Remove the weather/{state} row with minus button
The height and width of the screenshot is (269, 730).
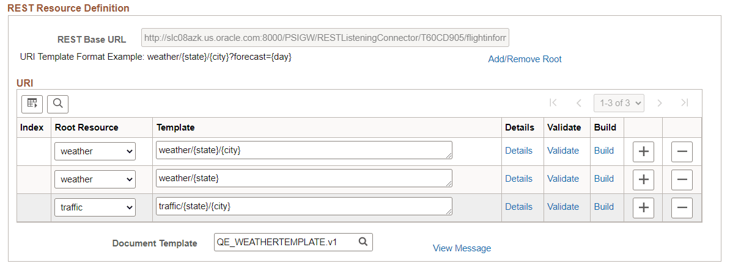tap(682, 179)
